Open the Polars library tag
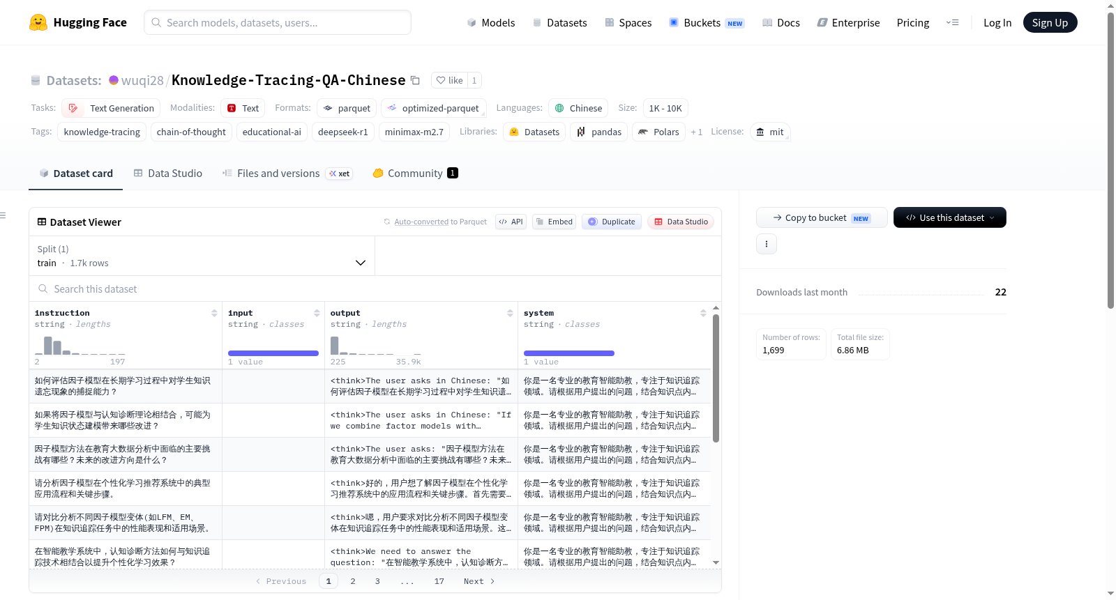The image size is (1116, 600). pos(658,132)
